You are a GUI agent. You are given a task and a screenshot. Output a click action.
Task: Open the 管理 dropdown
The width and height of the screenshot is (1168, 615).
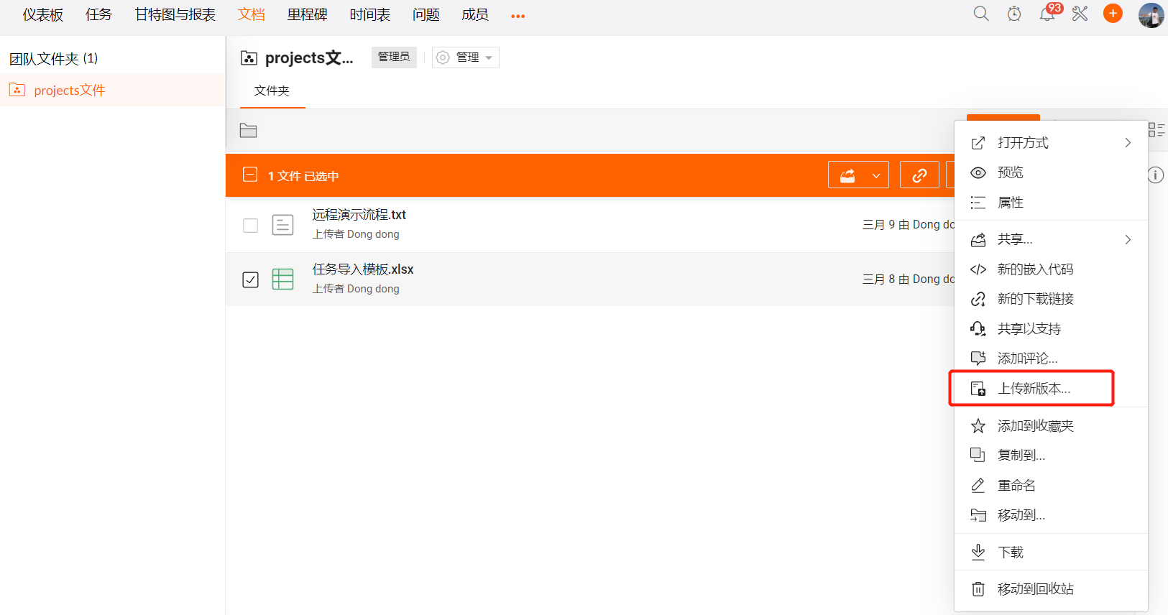466,57
